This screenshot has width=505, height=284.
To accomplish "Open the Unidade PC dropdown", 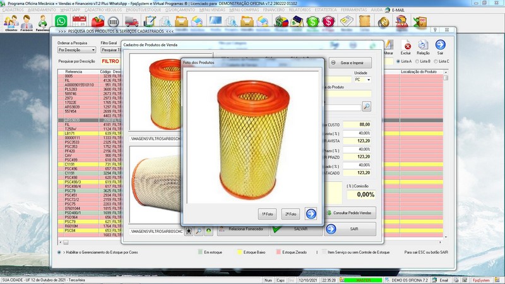I will tap(362, 80).
